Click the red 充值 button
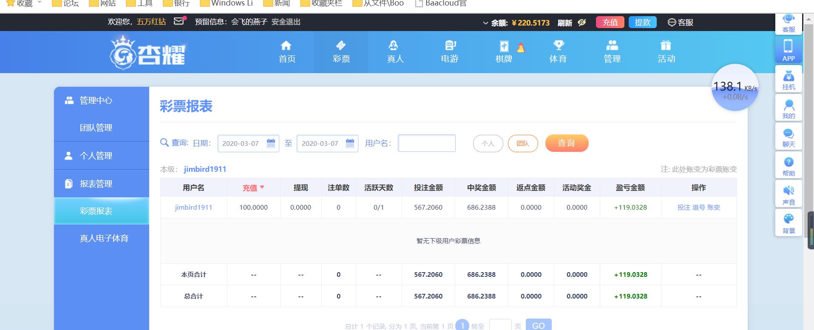The width and height of the screenshot is (814, 330). coord(610,22)
